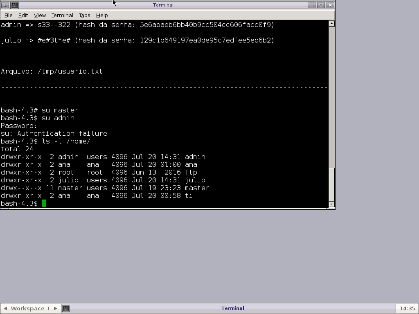Click the scrollbar down arrow
The width and height of the screenshot is (419, 314).
pos(331,204)
